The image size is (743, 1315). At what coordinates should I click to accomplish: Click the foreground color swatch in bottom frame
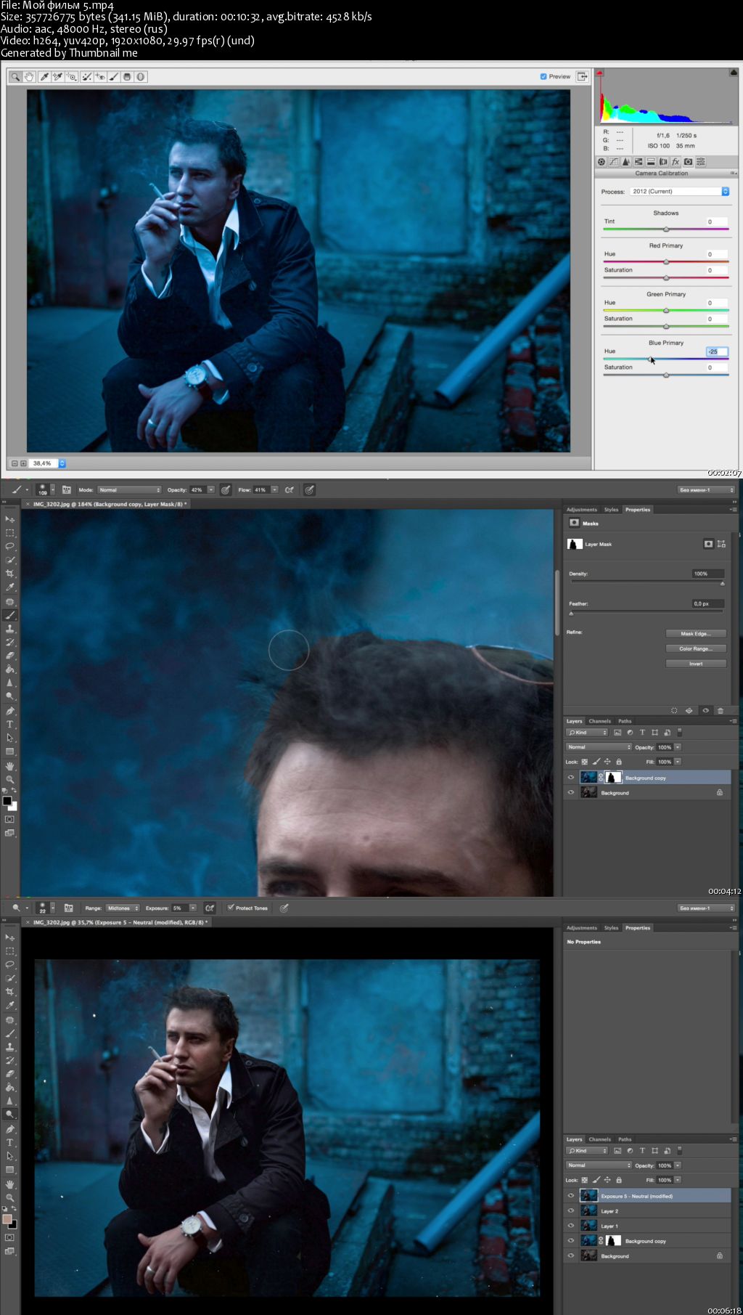click(7, 1219)
